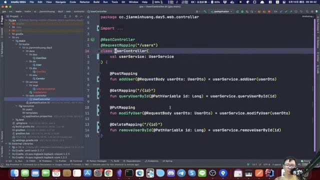Collapse the web.controller package in tree
320x180 pixels.
(x=23, y=95)
